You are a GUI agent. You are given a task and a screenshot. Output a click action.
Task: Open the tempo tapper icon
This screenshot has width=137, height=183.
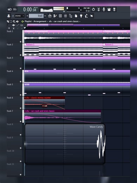coord(86,16)
